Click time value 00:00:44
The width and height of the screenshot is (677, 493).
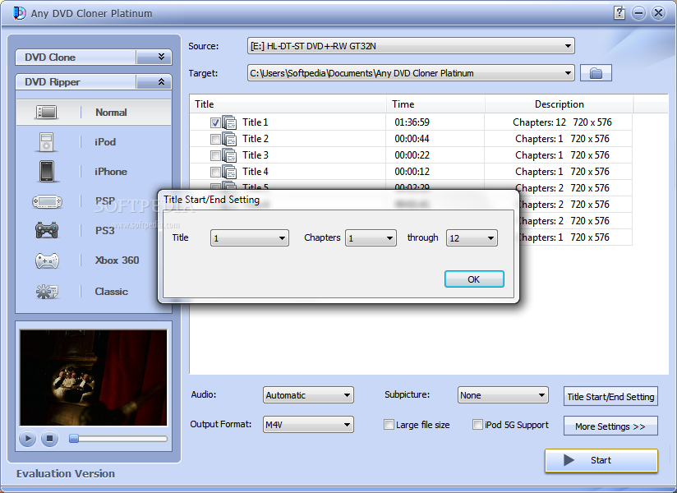click(412, 139)
